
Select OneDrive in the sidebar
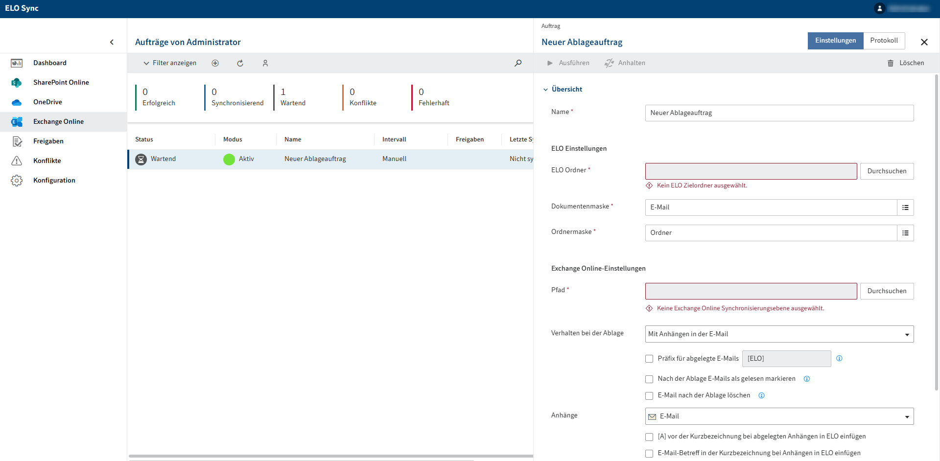[x=64, y=102]
